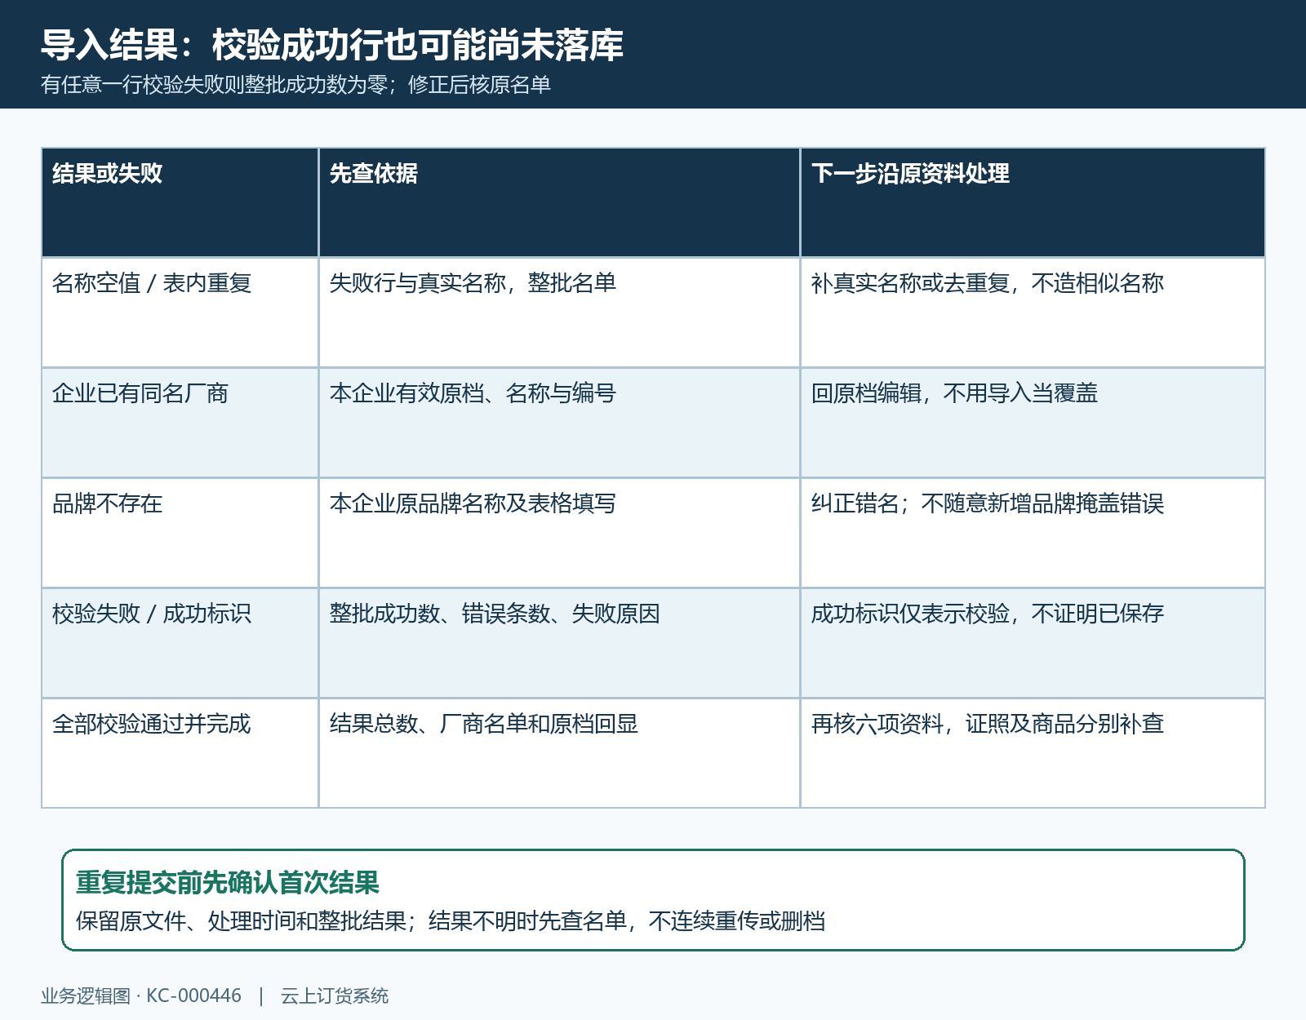Click the footer text 业务逻辑图 · KC-000446
The width and height of the screenshot is (1306, 1020).
141,996
